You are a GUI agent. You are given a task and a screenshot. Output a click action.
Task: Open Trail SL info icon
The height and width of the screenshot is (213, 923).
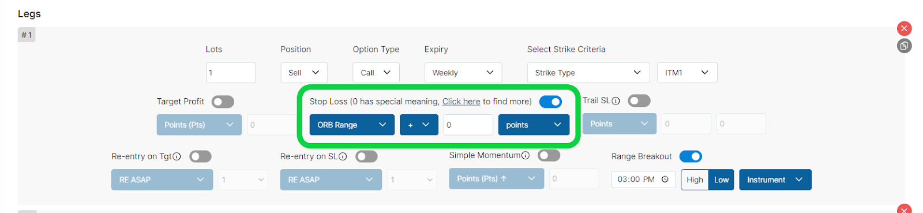pos(616,101)
